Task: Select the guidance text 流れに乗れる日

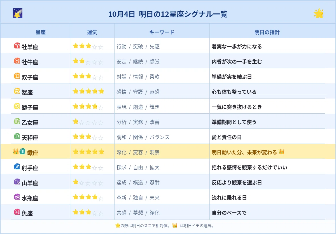Action: (x=229, y=198)
